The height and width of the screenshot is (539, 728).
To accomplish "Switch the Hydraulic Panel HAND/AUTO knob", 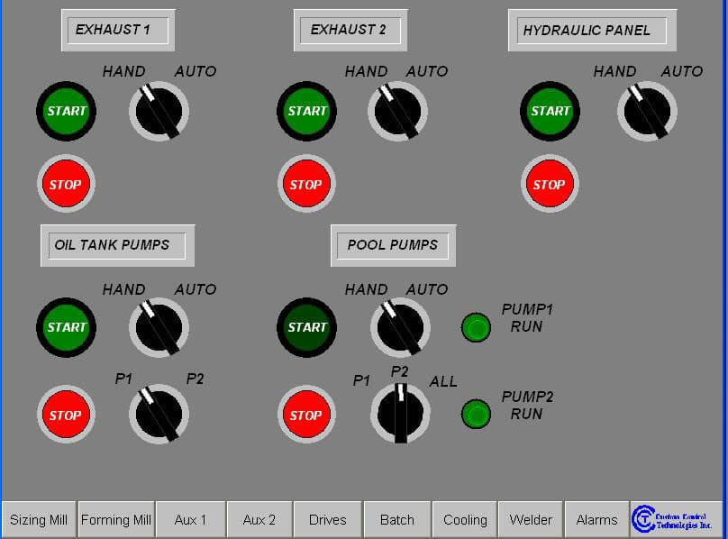I will pyautogui.click(x=646, y=111).
